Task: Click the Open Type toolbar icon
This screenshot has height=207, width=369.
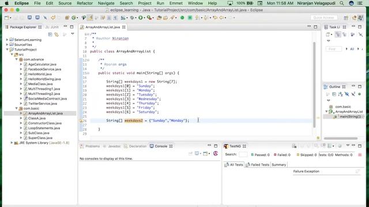Action: [159, 18]
